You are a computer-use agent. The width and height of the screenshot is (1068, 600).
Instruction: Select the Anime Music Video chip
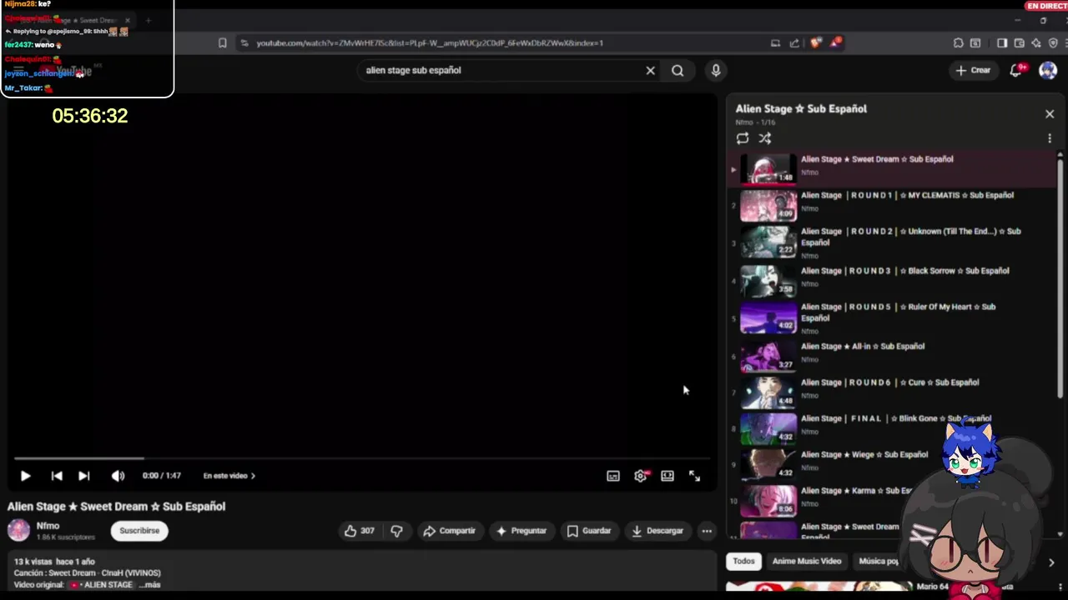pos(807,562)
